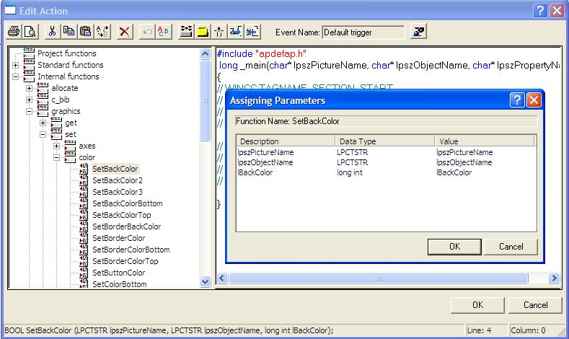The image size is (569, 339).
Task: Select SetBorderColorTop function
Action: (125, 261)
